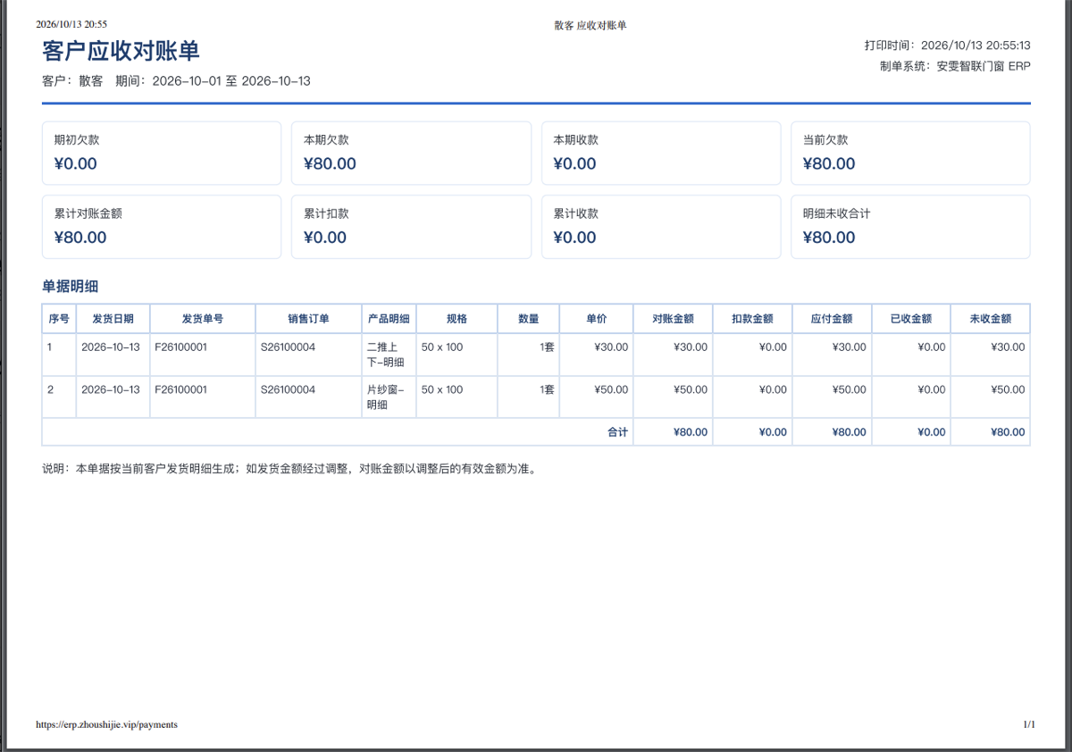Click the 产品明细 column header
Image resolution: width=1072 pixels, height=752 pixels.
(389, 319)
